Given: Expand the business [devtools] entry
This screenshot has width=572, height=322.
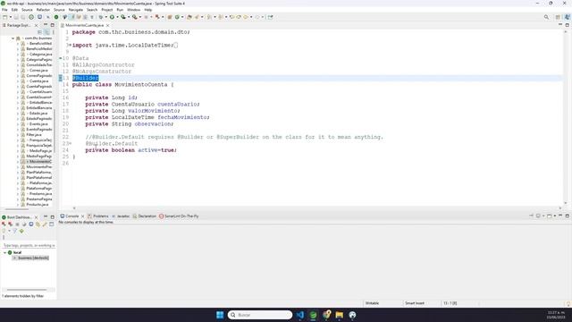Looking at the screenshot, I should point(14,258).
